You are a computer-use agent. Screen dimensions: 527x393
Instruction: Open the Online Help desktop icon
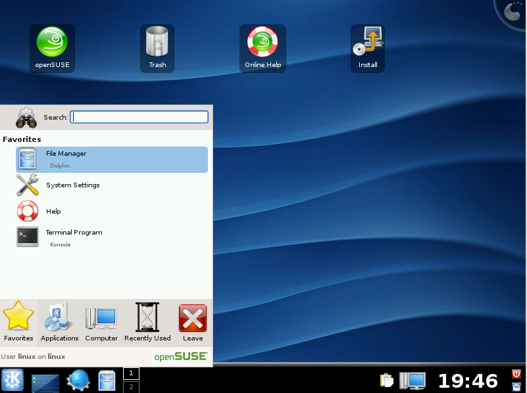(x=263, y=48)
